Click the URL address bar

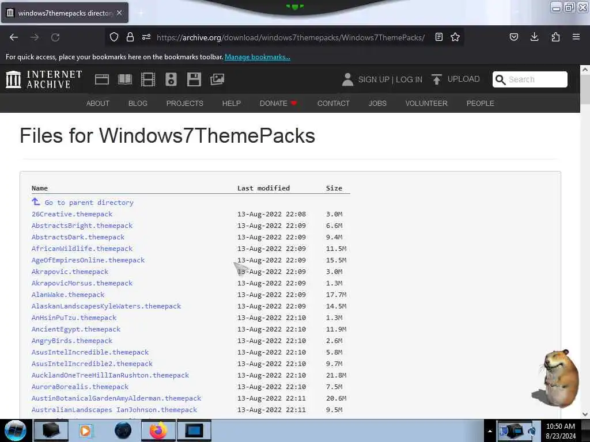pos(290,37)
